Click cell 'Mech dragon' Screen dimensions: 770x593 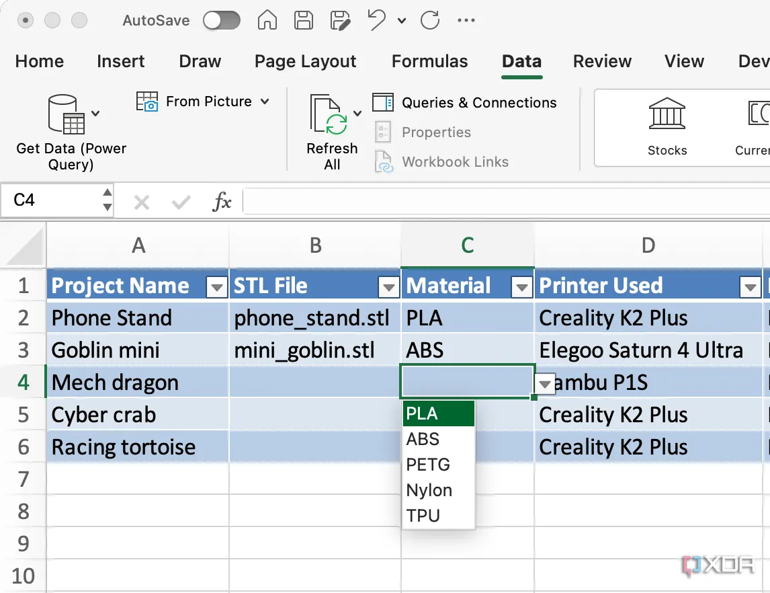138,383
